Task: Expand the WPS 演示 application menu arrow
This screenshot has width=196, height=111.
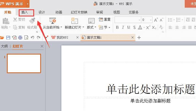Action: tap(28, 4)
